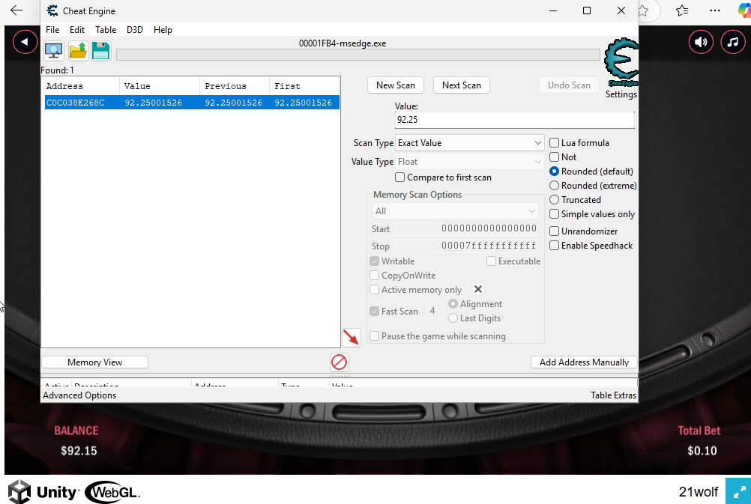Click the red arrow to add selected address
The height and width of the screenshot is (504, 751).
click(351, 337)
